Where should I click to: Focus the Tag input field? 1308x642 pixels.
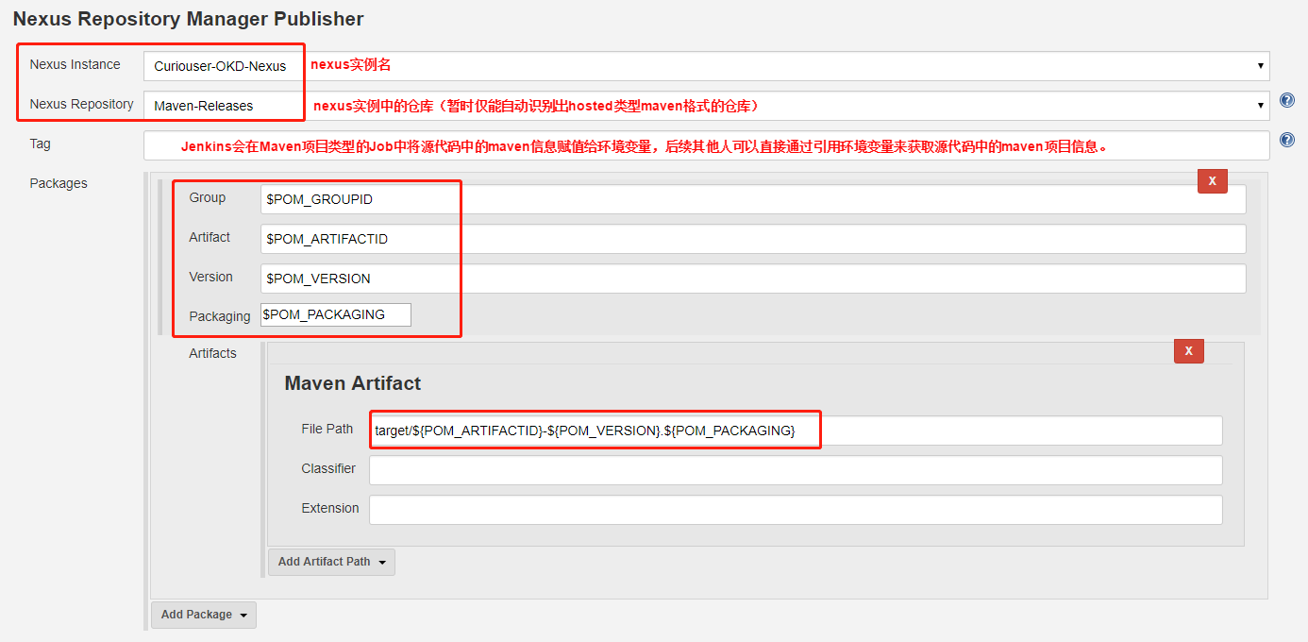(707, 145)
